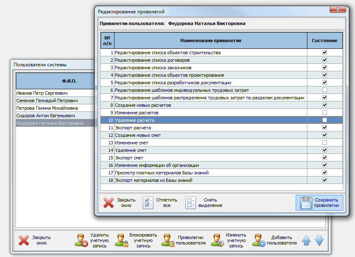
Task: Check 'Изменение смет' privilege checkbox
Action: click(x=325, y=143)
